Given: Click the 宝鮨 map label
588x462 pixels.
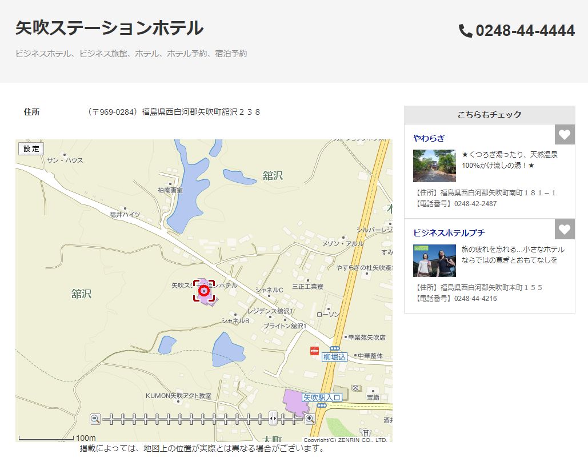Looking at the screenshot, I should (373, 397).
